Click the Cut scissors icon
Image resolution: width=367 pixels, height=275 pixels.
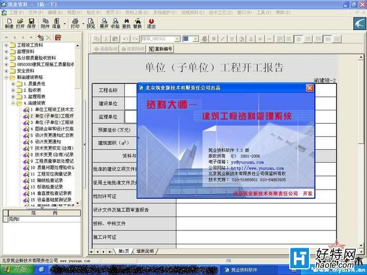coord(106,39)
